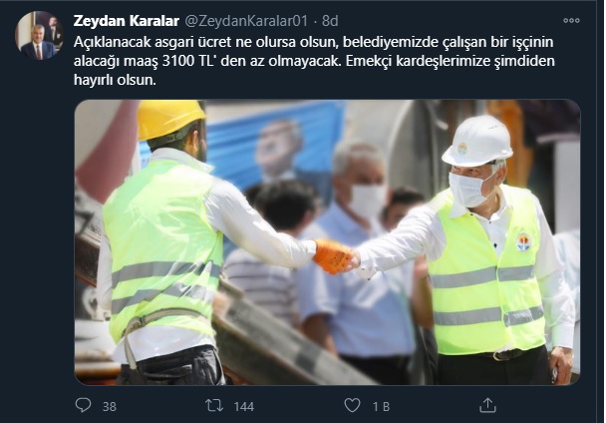Image resolution: width=606 pixels, height=423 pixels.
Task: Like the tweet with the heart icon
Action: pyautogui.click(x=352, y=405)
